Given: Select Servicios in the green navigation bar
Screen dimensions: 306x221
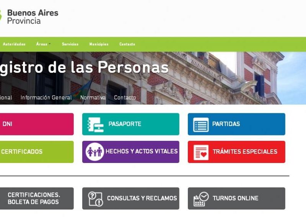Looking at the screenshot, I should point(70,44).
